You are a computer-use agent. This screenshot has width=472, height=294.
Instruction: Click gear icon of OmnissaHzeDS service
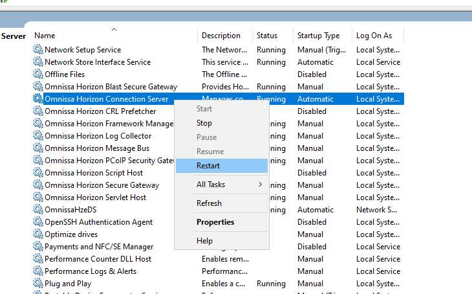point(38,210)
